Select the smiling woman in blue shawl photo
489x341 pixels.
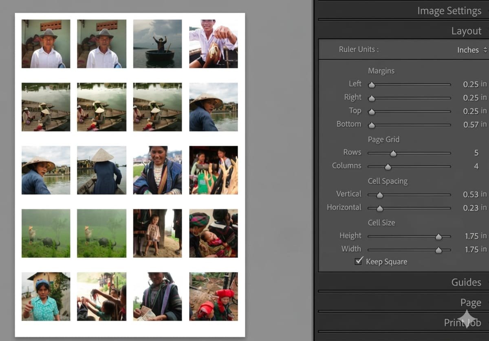pos(157,170)
